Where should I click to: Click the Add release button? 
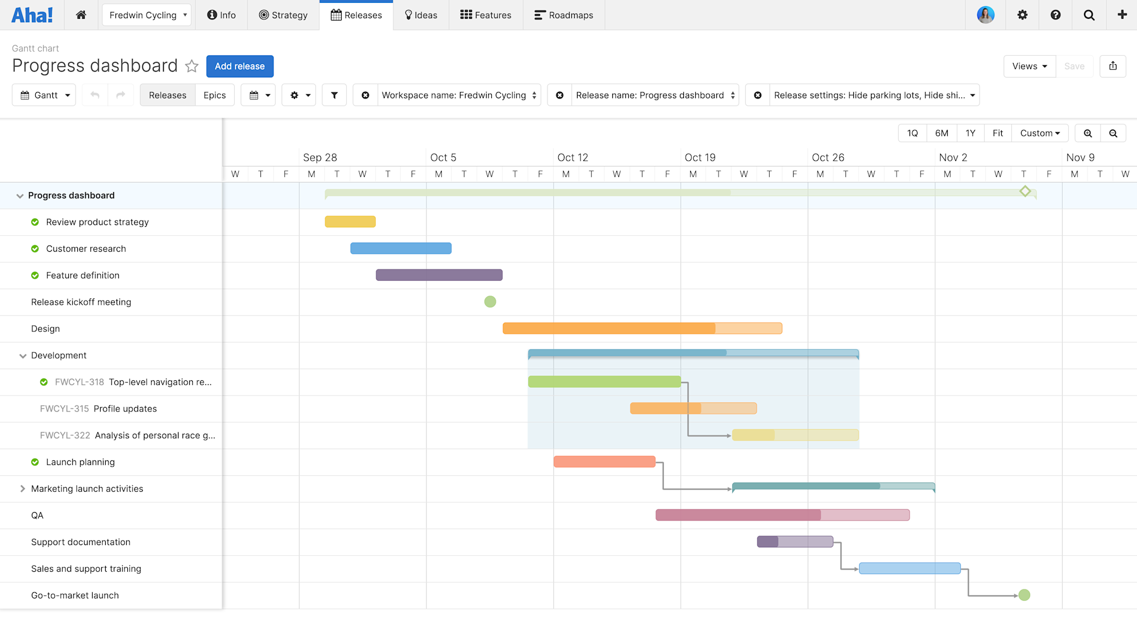[240, 65]
